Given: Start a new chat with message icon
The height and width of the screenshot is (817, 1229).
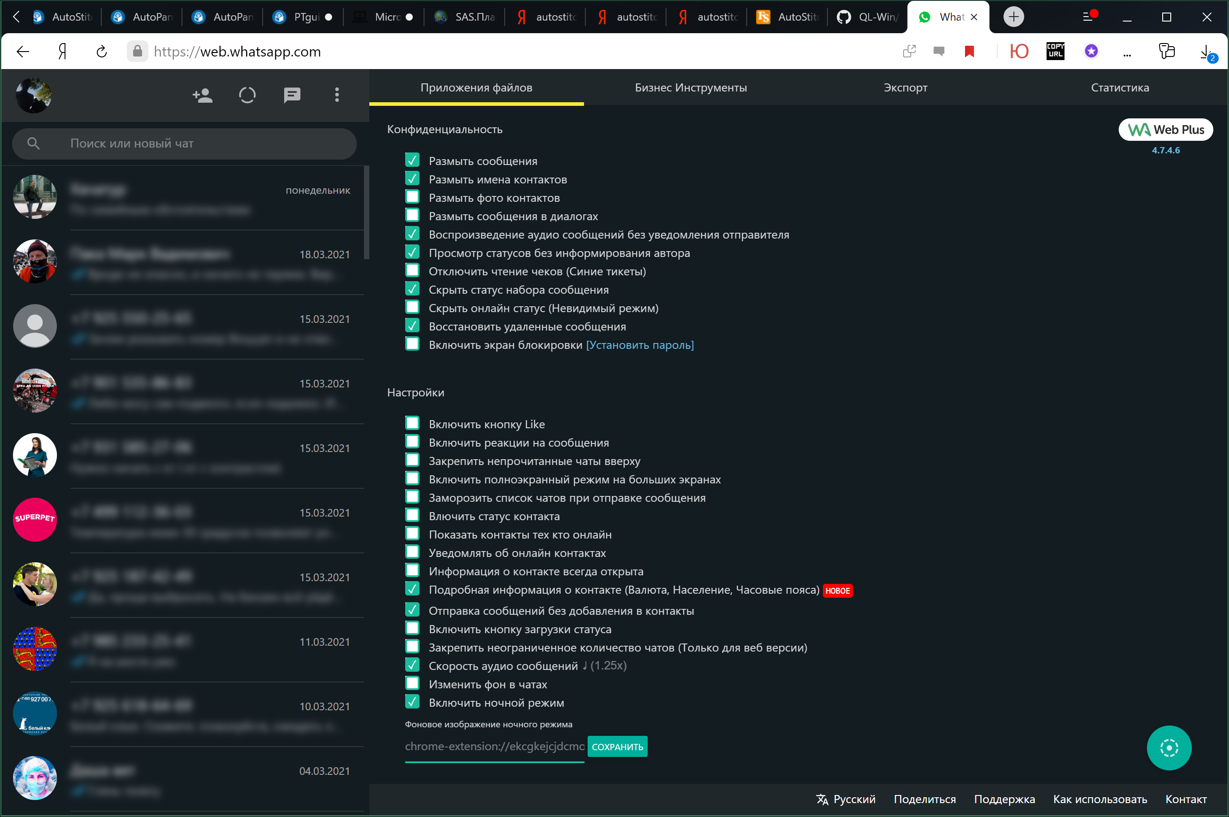Looking at the screenshot, I should [x=292, y=96].
